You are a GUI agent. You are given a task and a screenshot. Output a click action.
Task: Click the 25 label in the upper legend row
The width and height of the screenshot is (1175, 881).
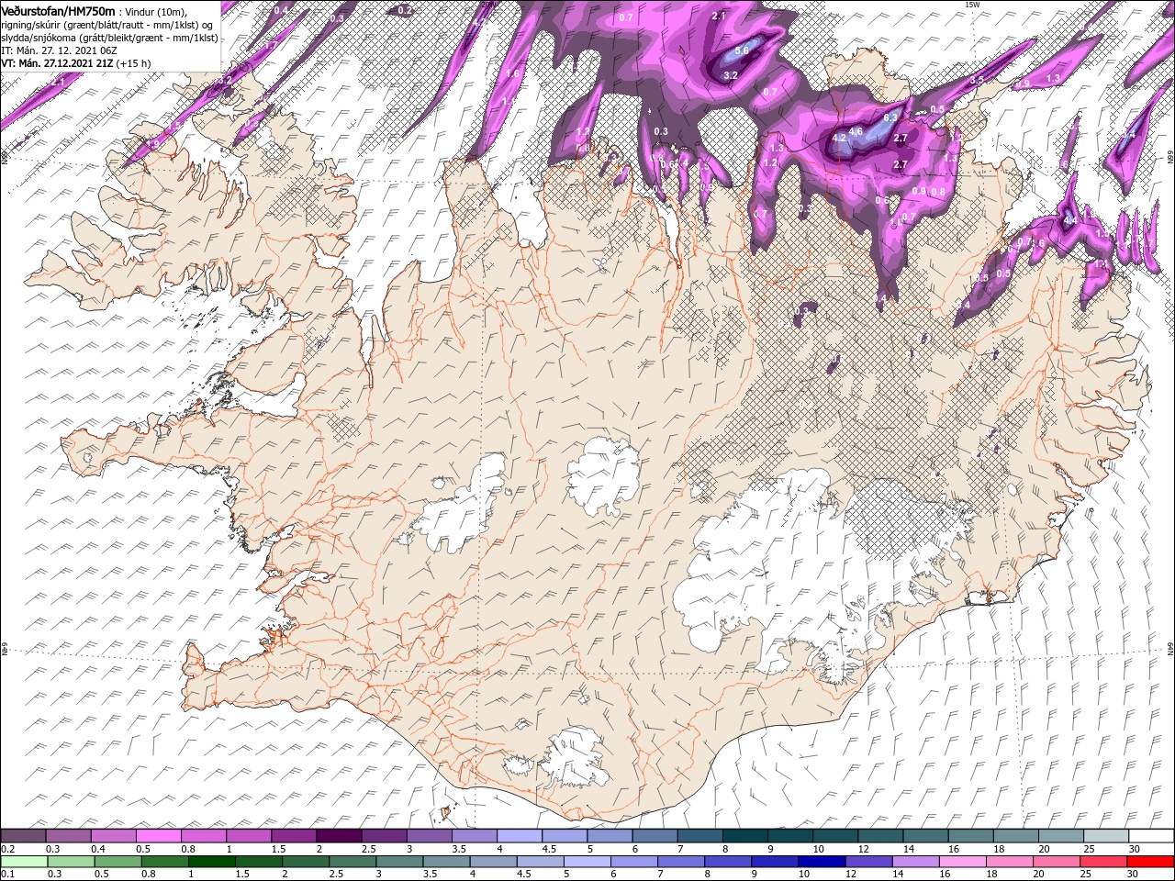click(x=1088, y=850)
